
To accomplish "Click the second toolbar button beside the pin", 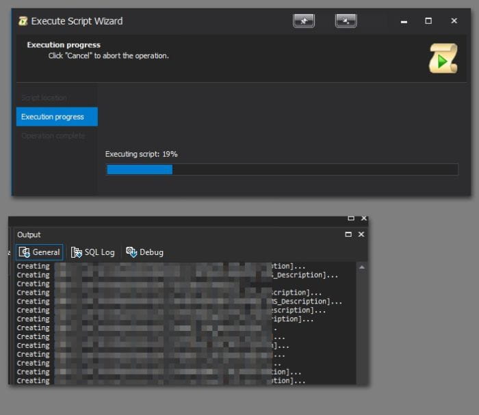I will [x=346, y=21].
